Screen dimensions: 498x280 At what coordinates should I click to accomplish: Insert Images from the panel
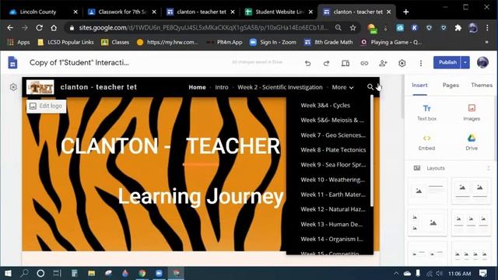472,112
